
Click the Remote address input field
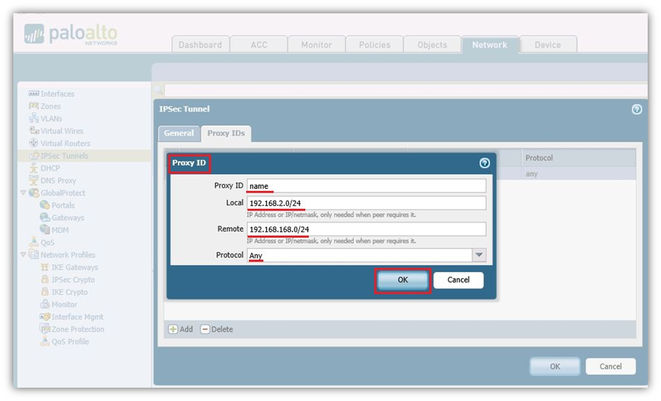(366, 229)
